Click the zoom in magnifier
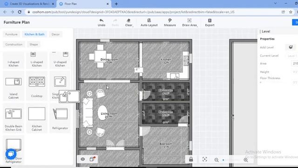The image size is (298, 168). [246, 160]
